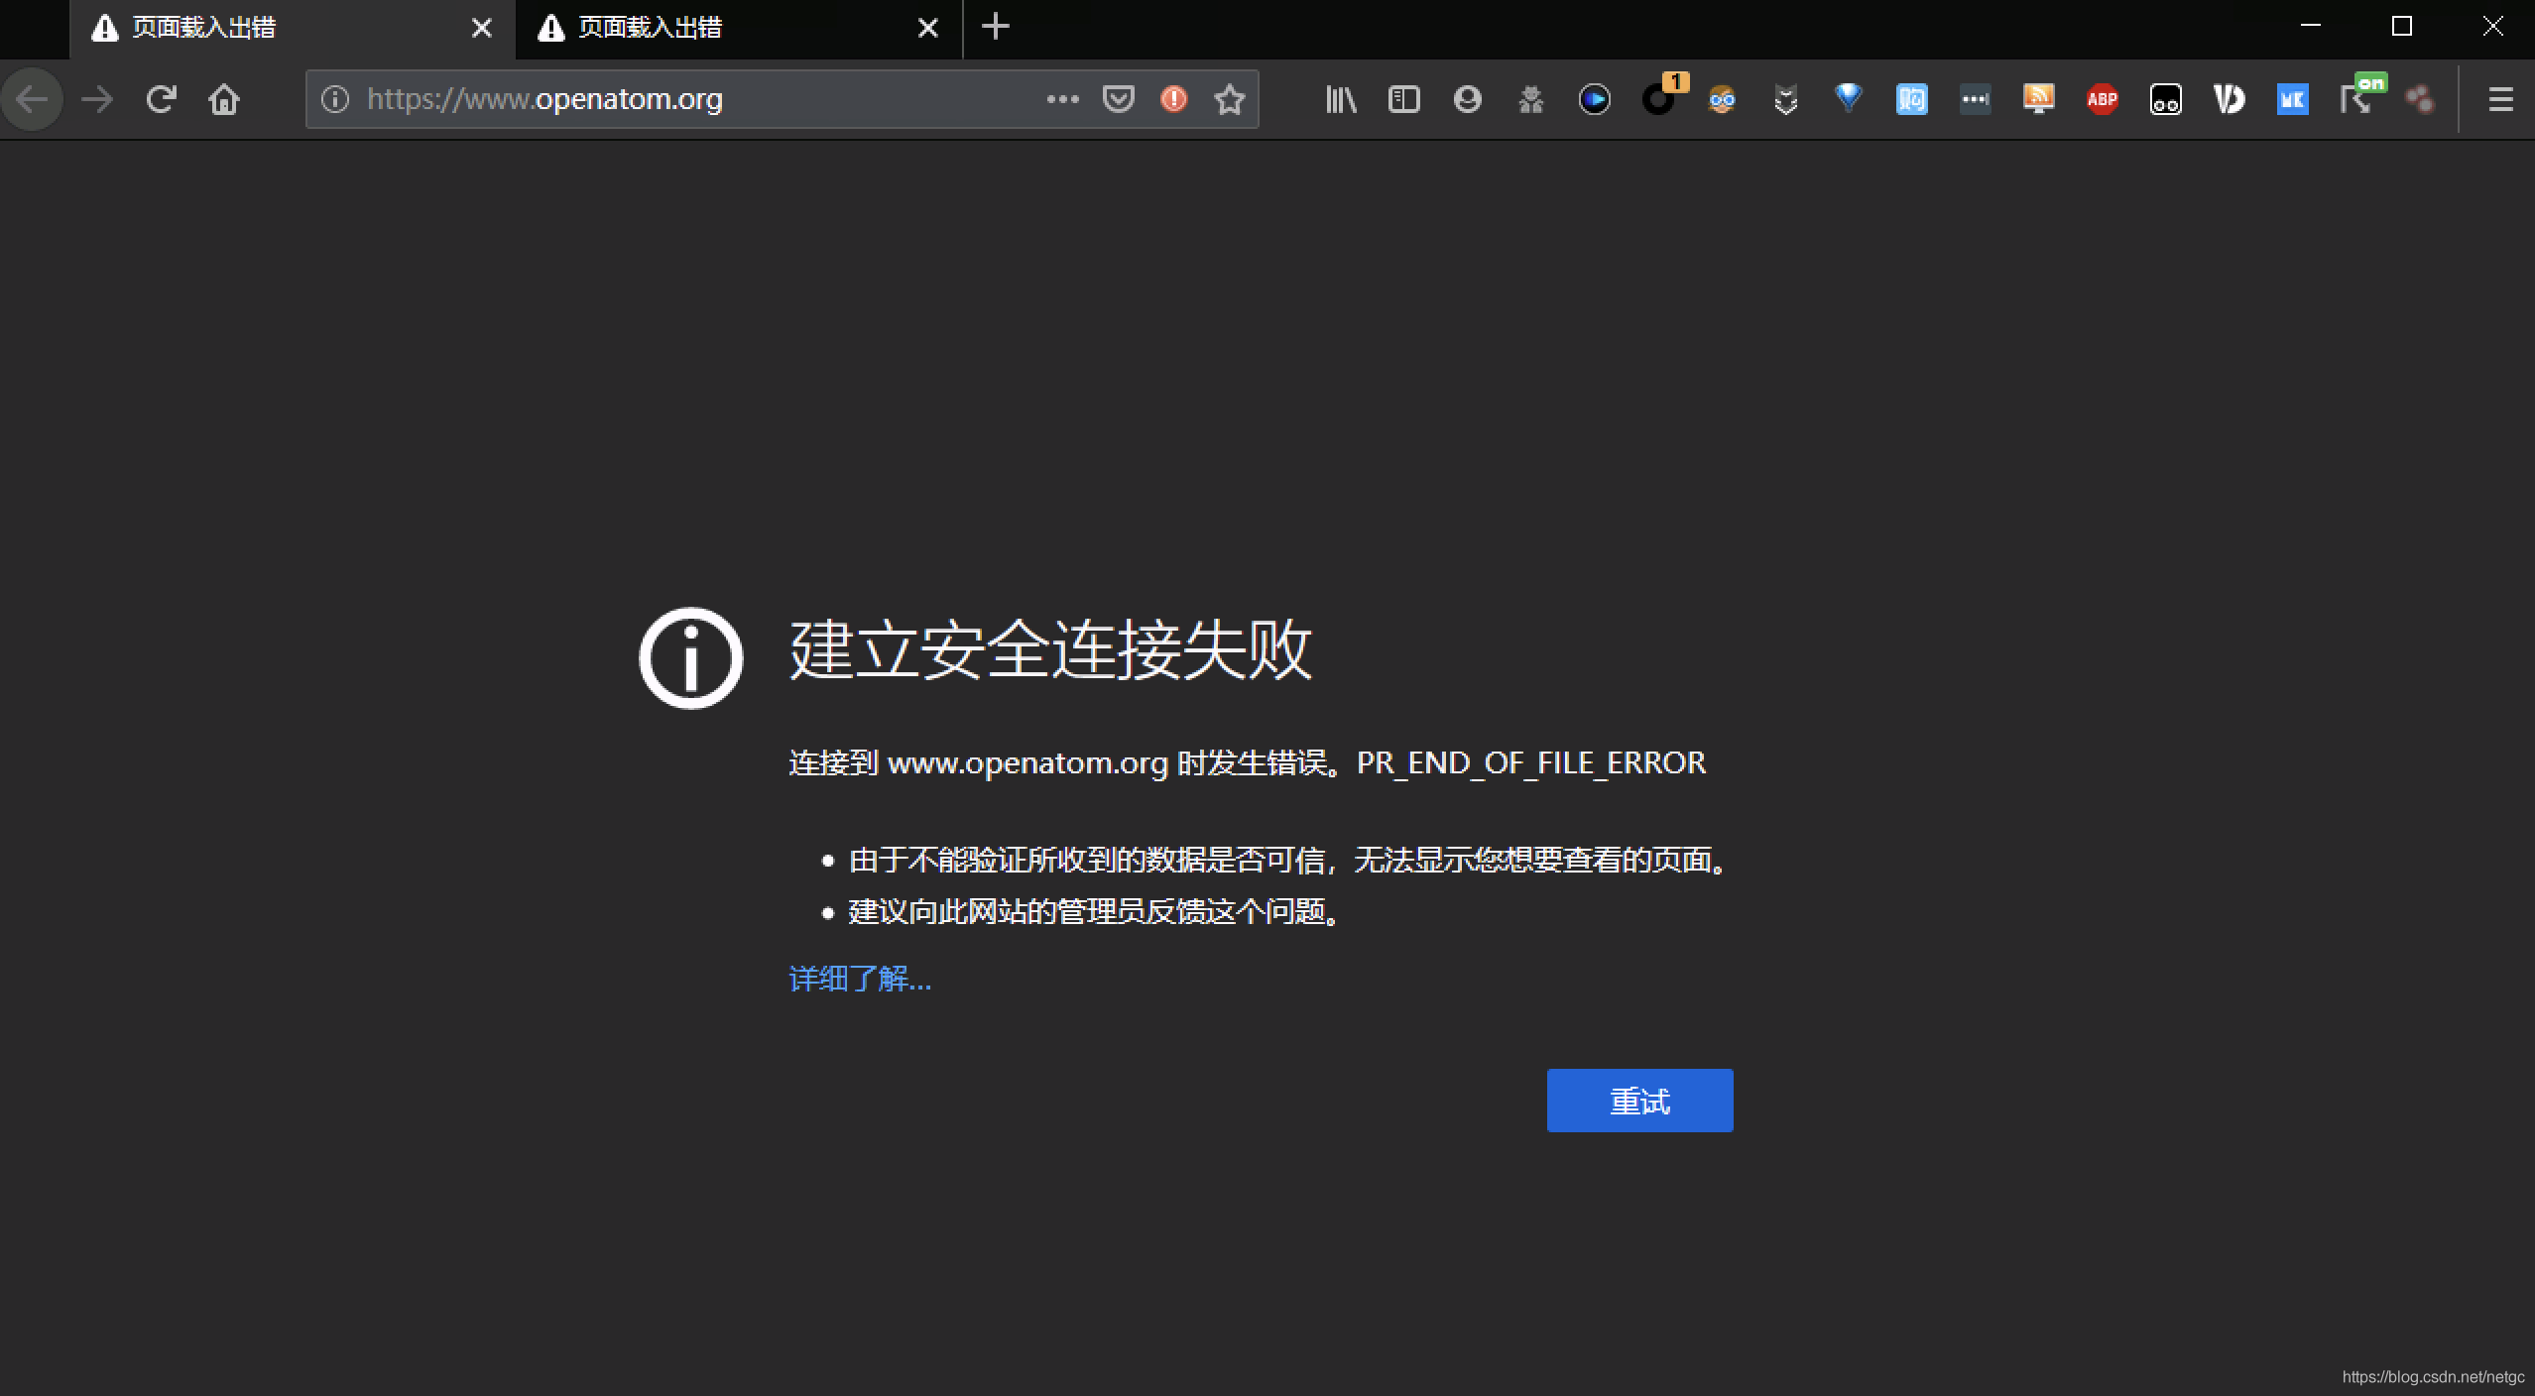Click the forward navigation arrow

coord(97,99)
